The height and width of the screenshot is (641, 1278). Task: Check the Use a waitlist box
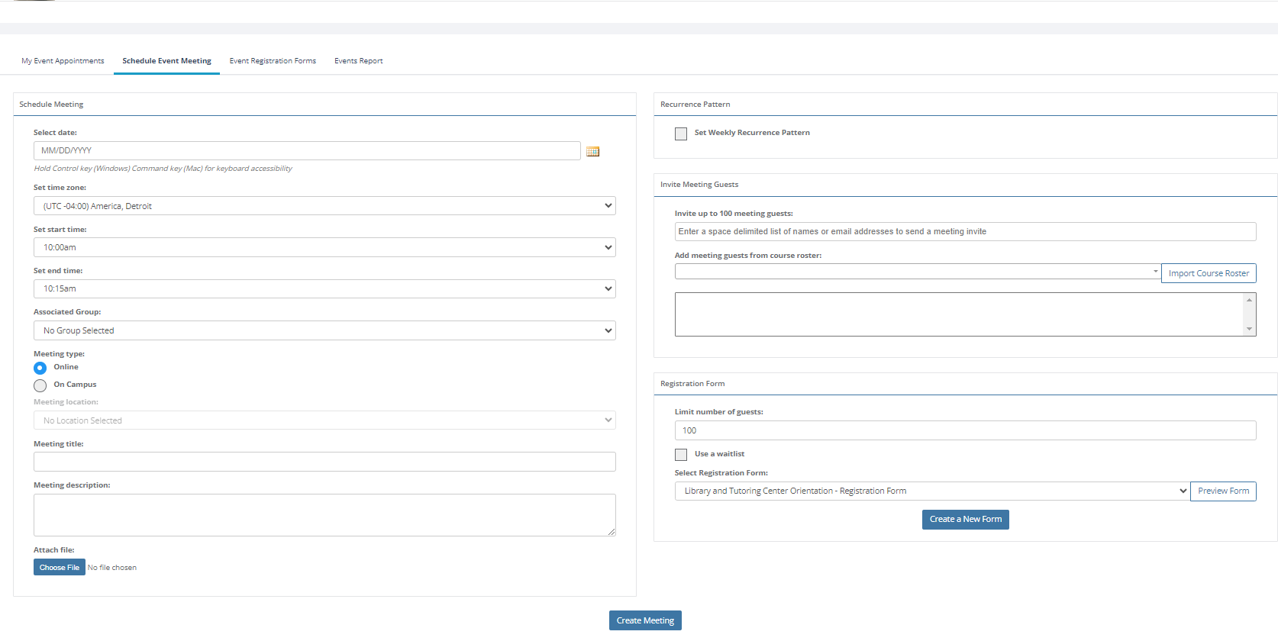point(681,455)
